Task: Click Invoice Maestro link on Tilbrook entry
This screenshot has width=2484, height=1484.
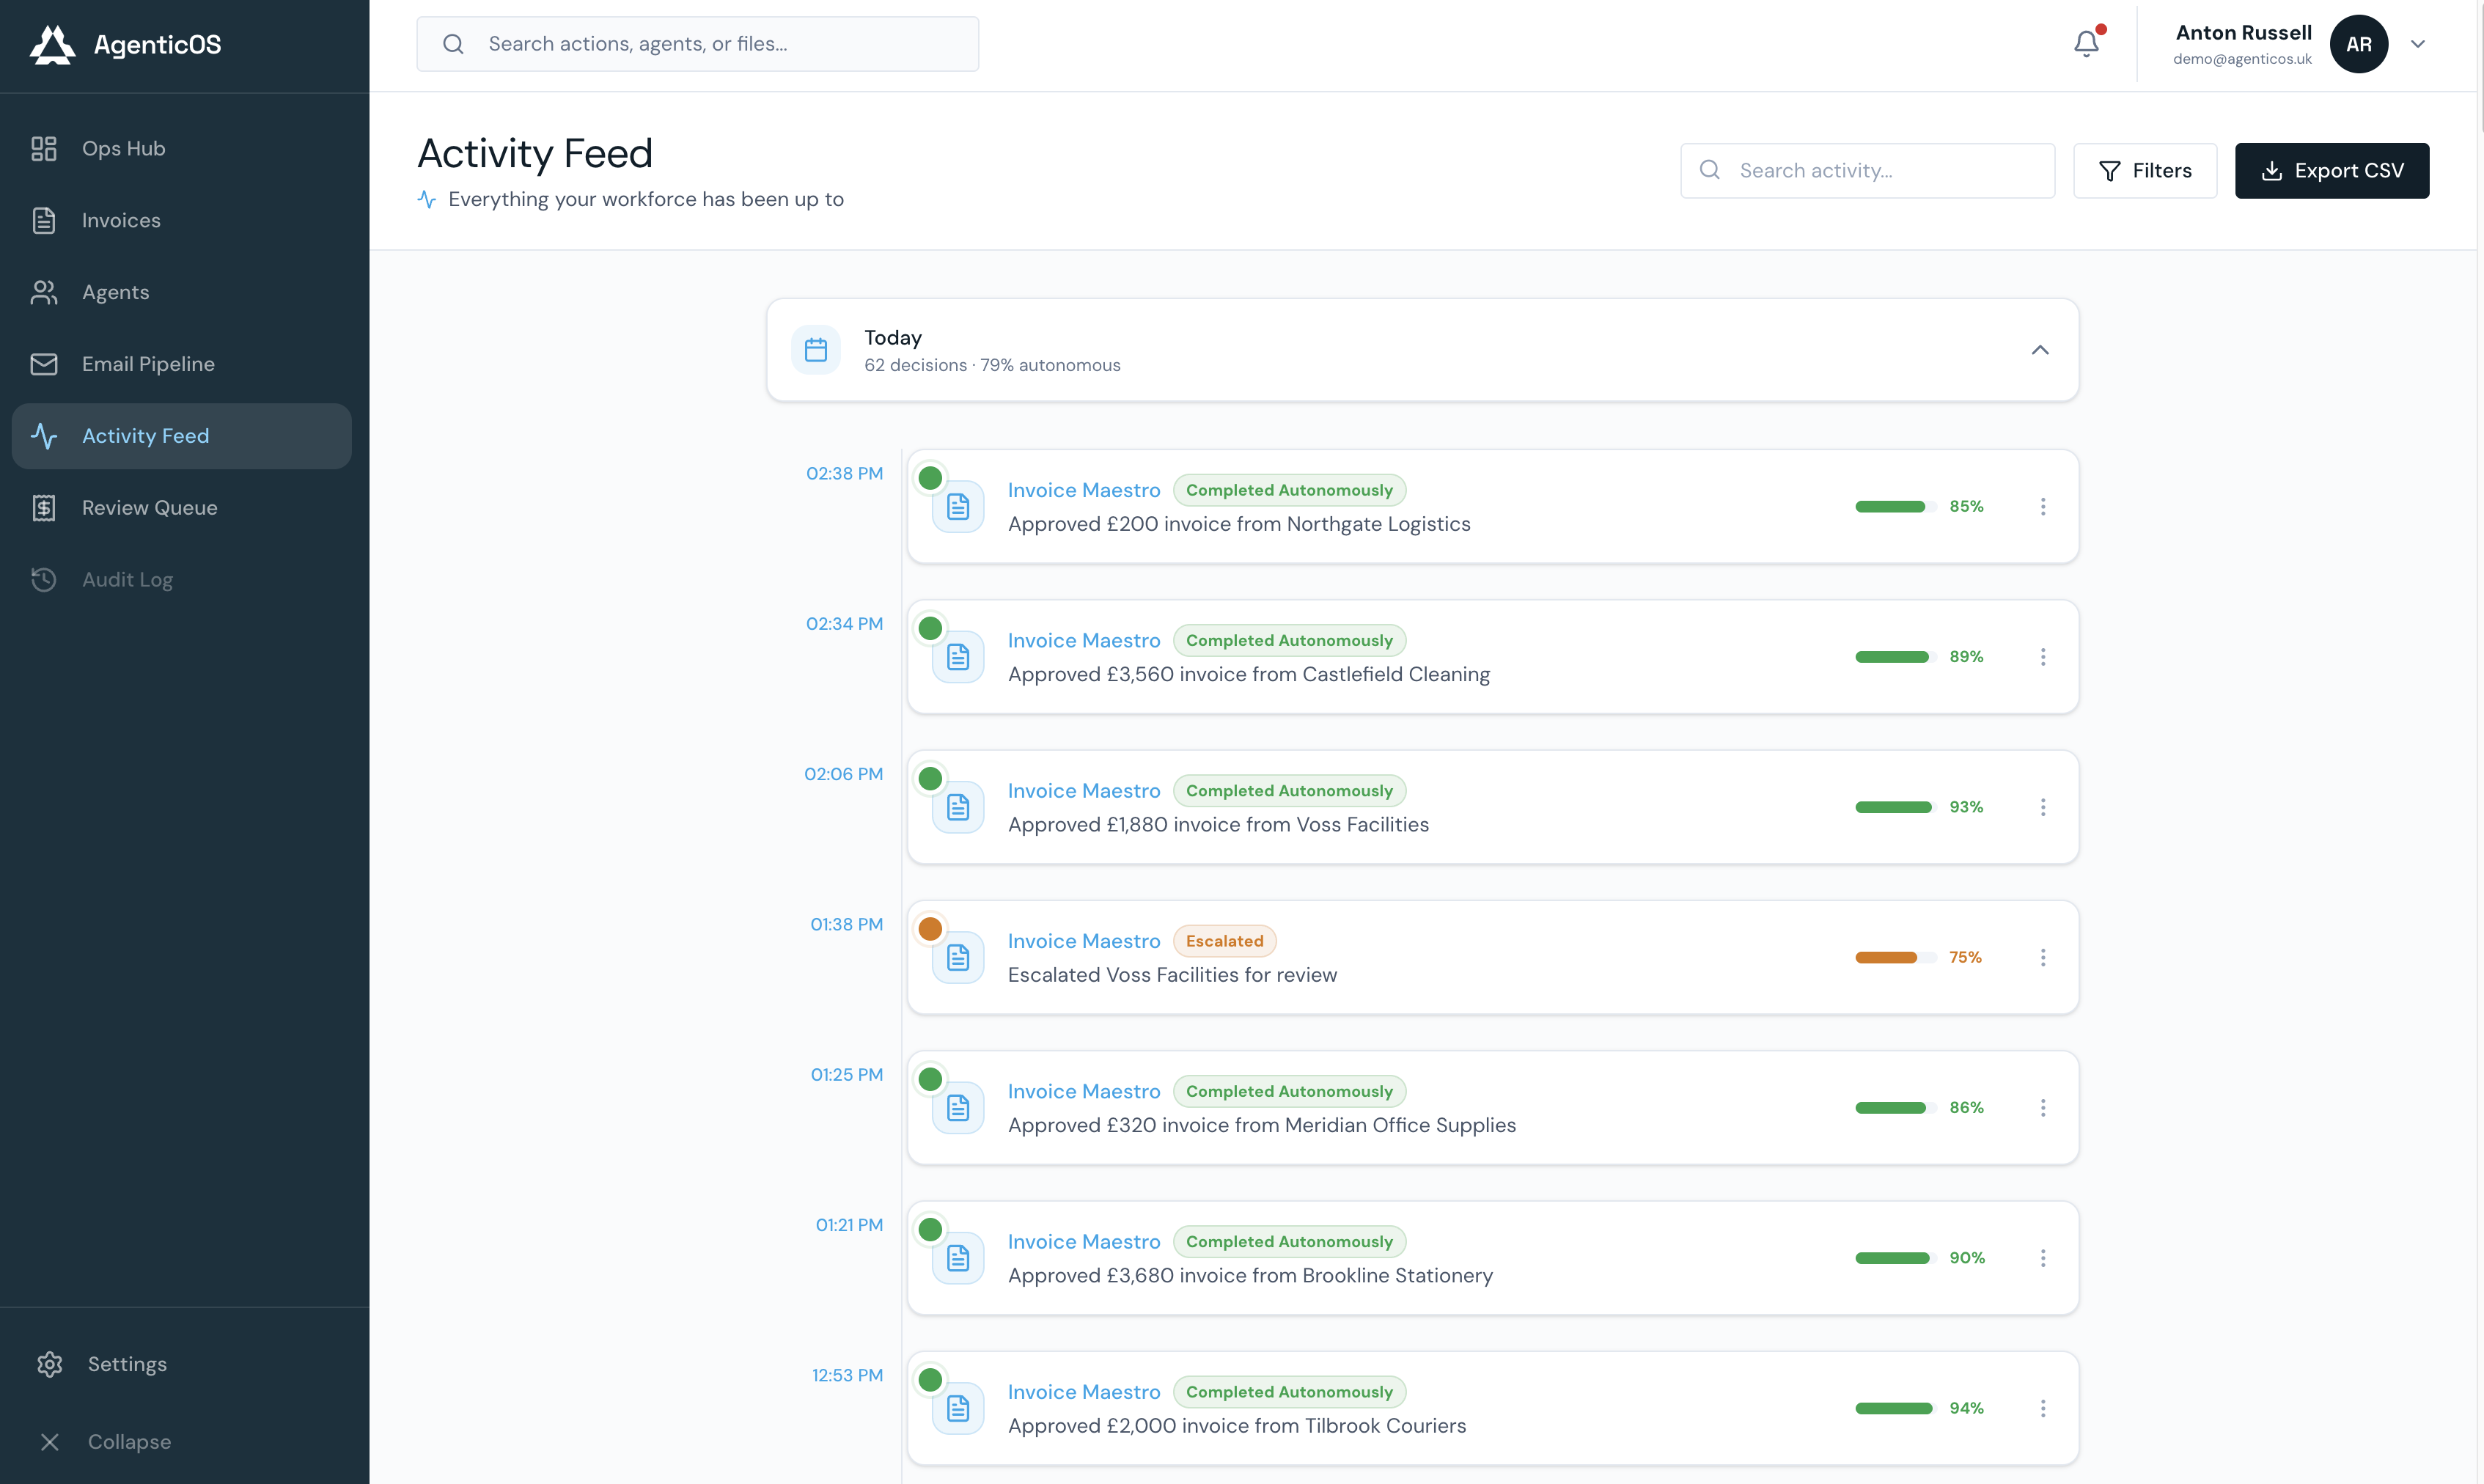Action: [1084, 1392]
